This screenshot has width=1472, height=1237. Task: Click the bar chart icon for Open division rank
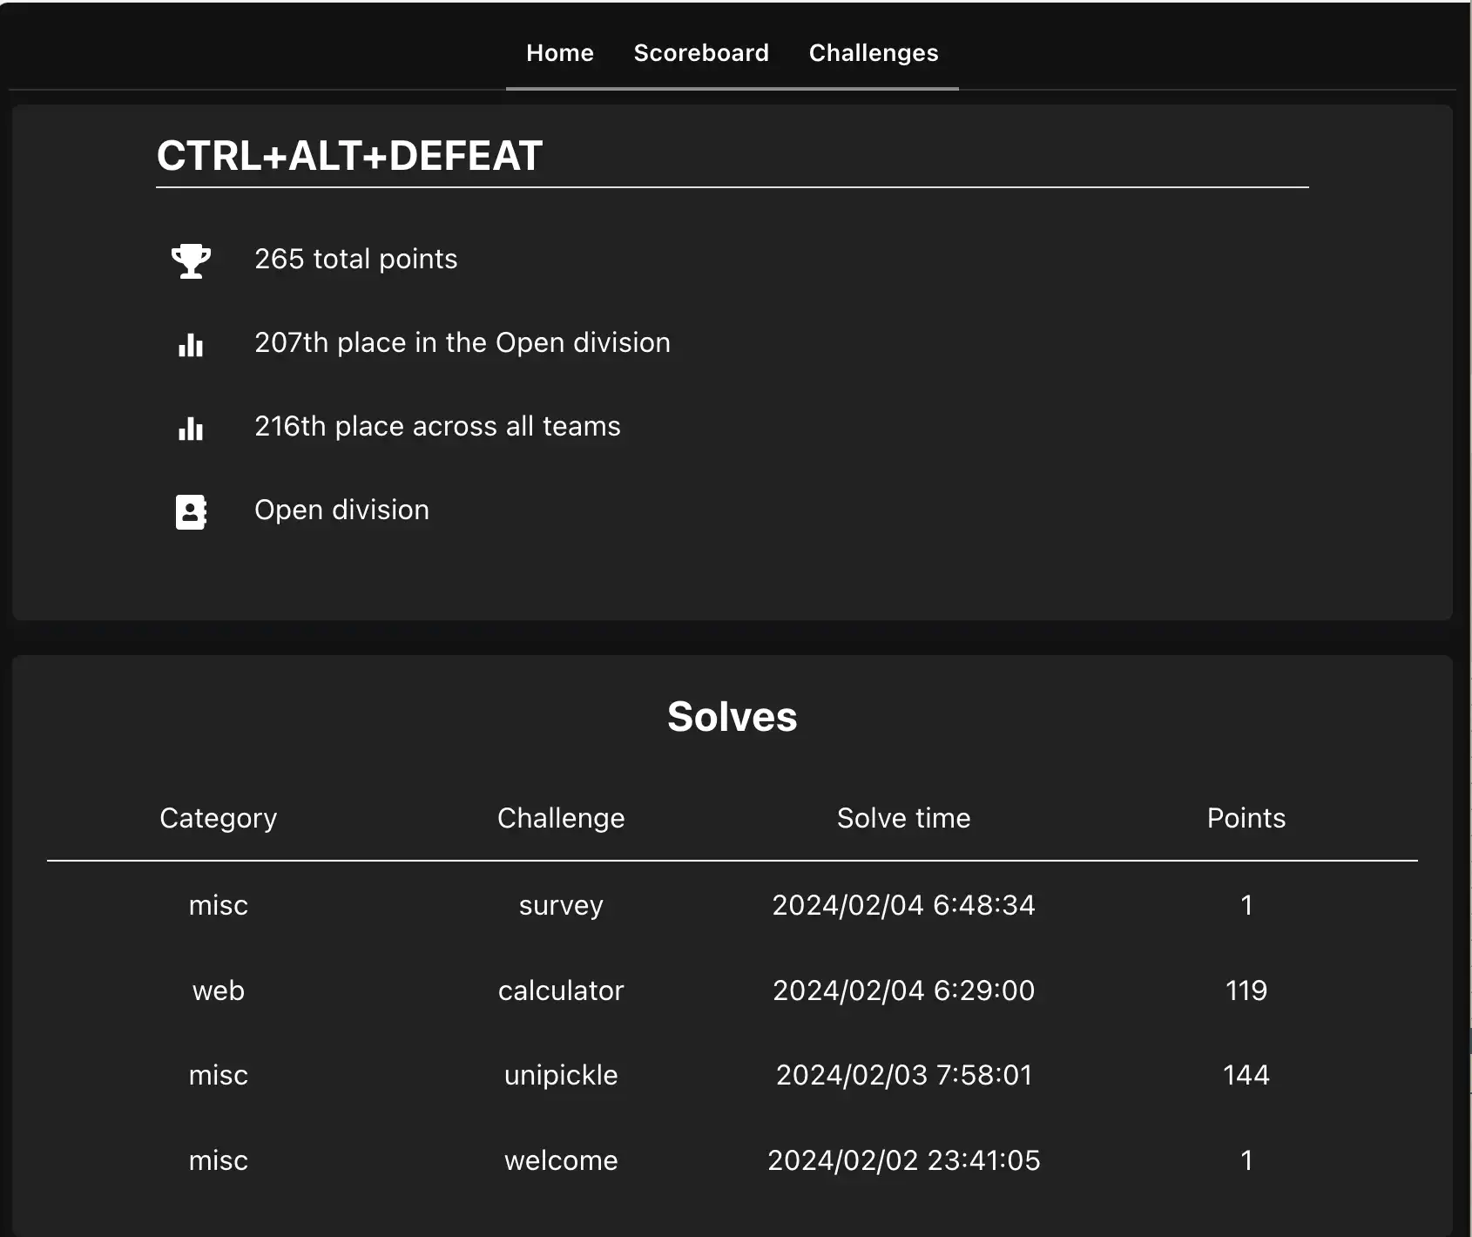[x=191, y=345]
